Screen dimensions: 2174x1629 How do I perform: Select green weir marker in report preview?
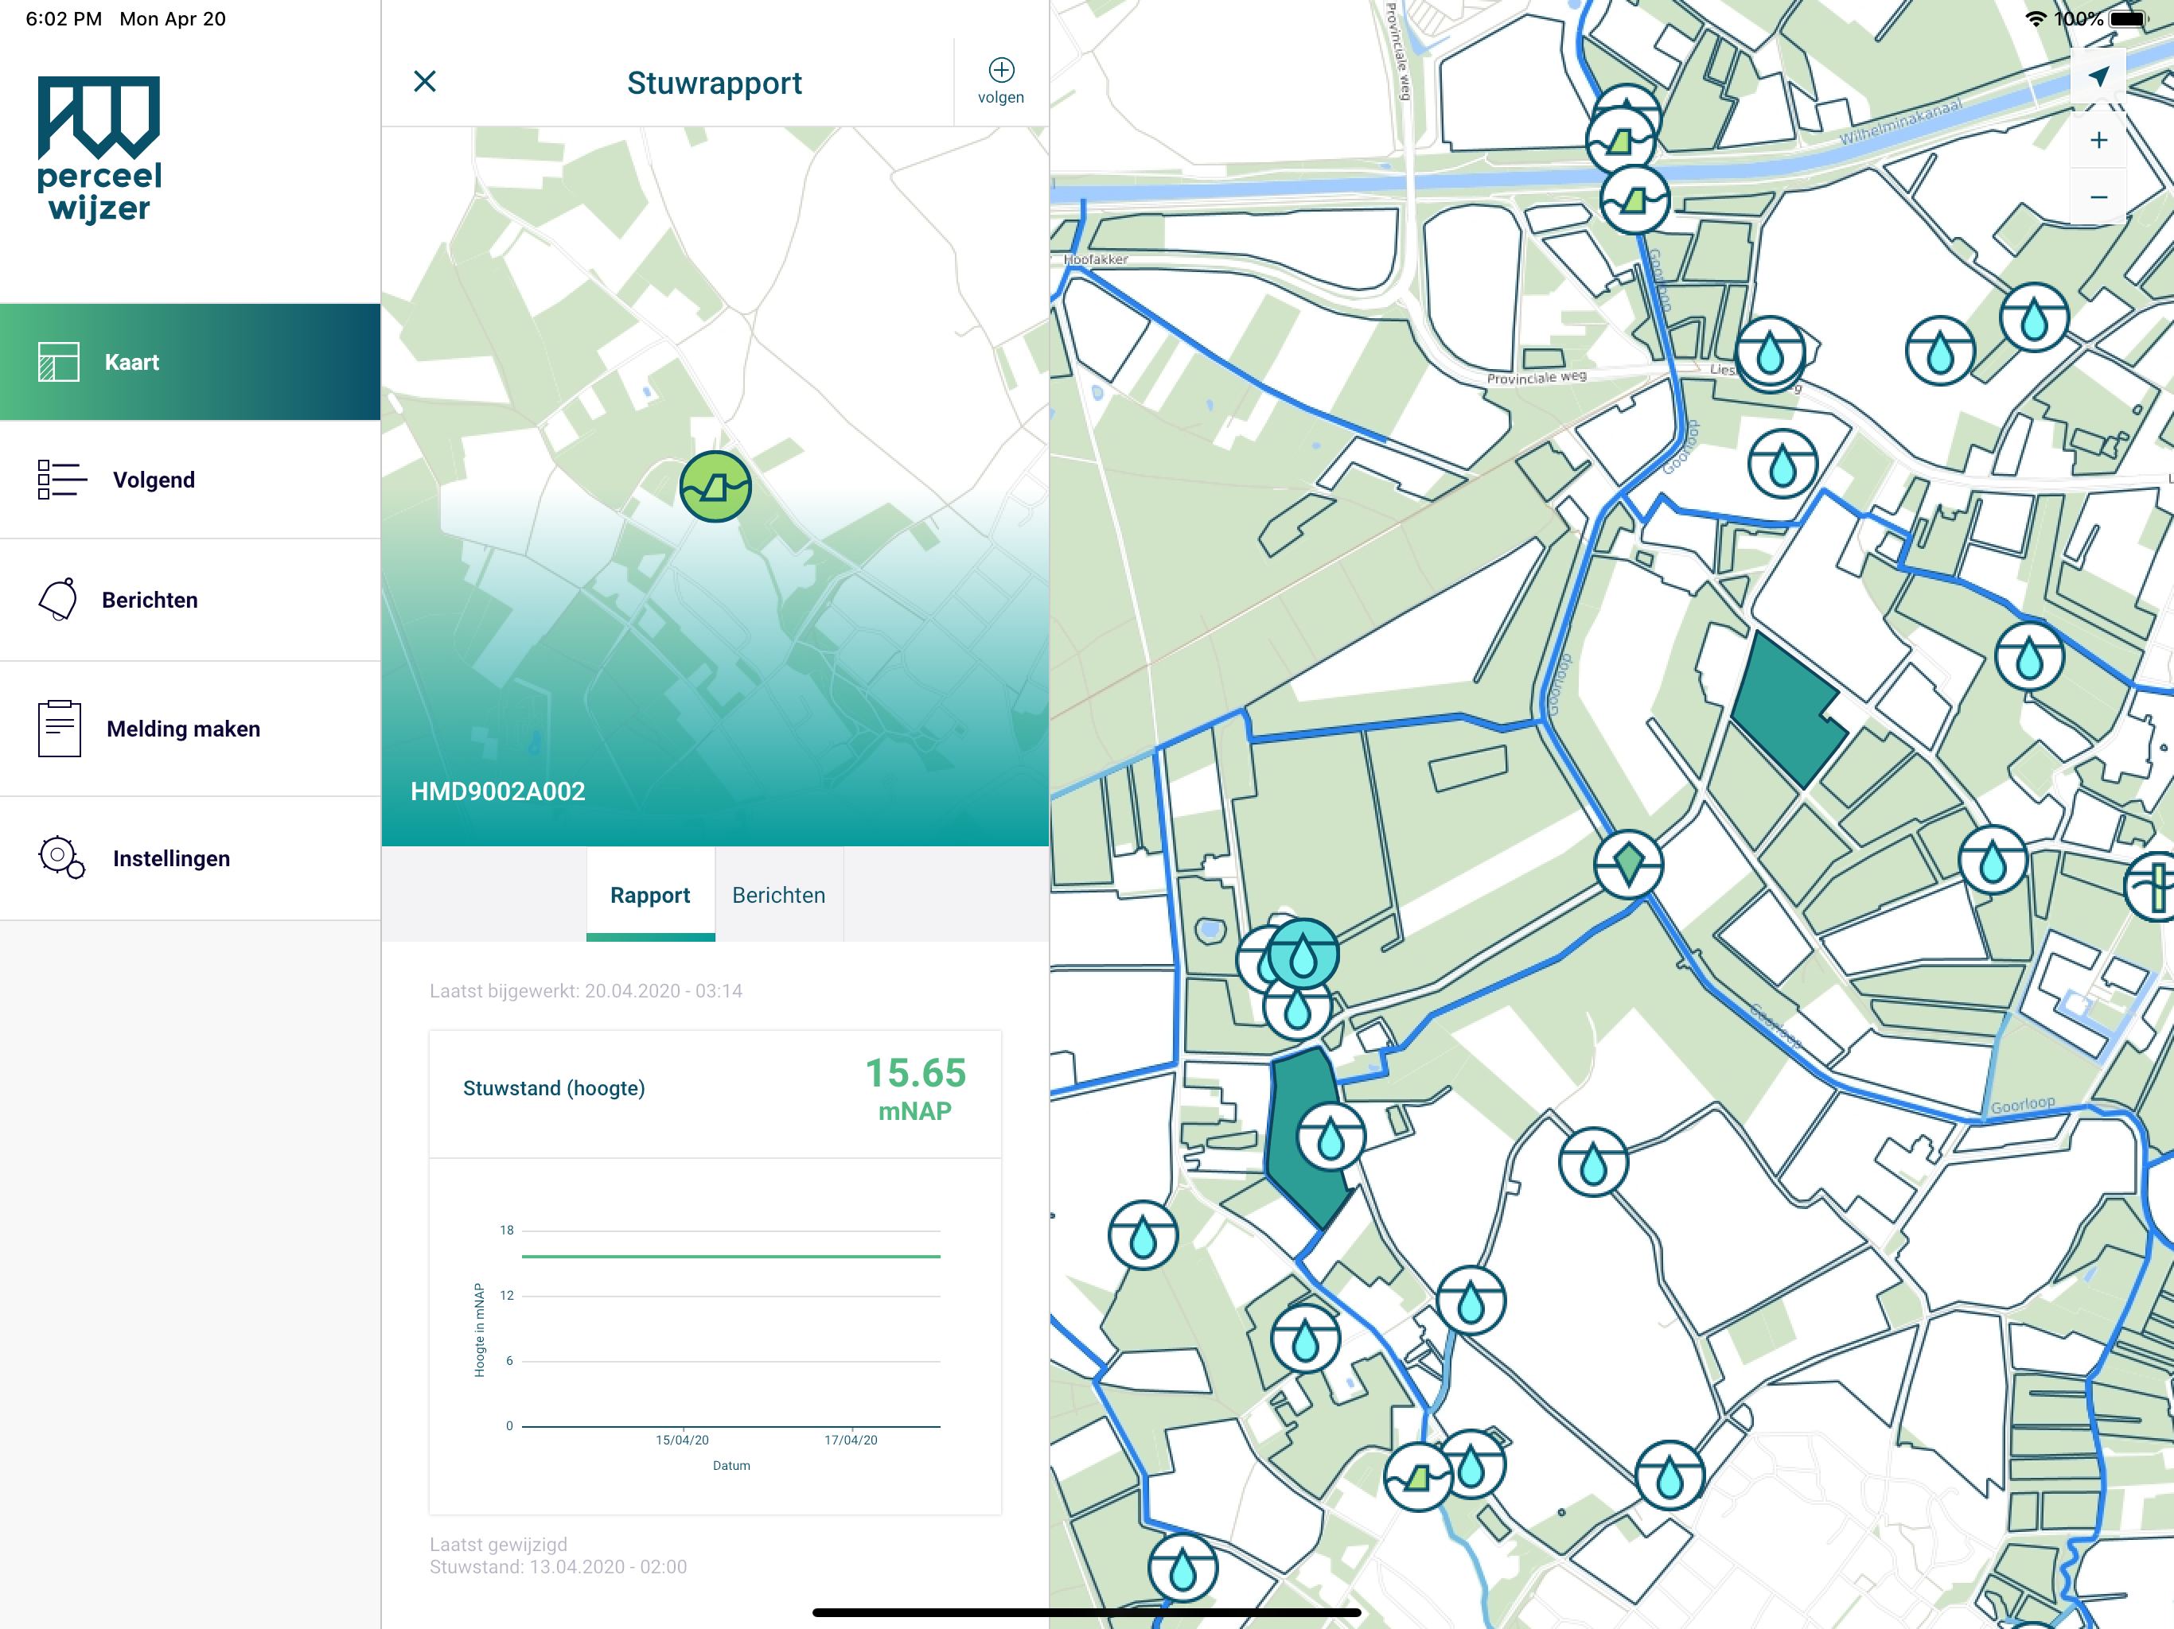pyautogui.click(x=715, y=486)
